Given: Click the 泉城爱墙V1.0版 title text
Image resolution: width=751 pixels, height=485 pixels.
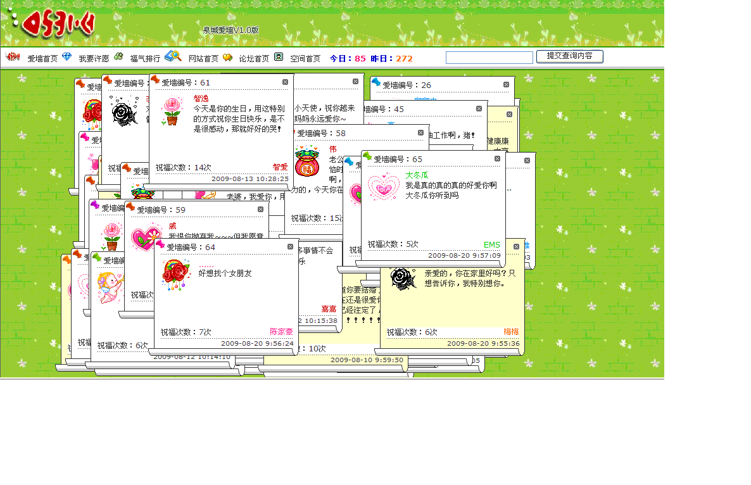Looking at the screenshot, I should tap(231, 30).
